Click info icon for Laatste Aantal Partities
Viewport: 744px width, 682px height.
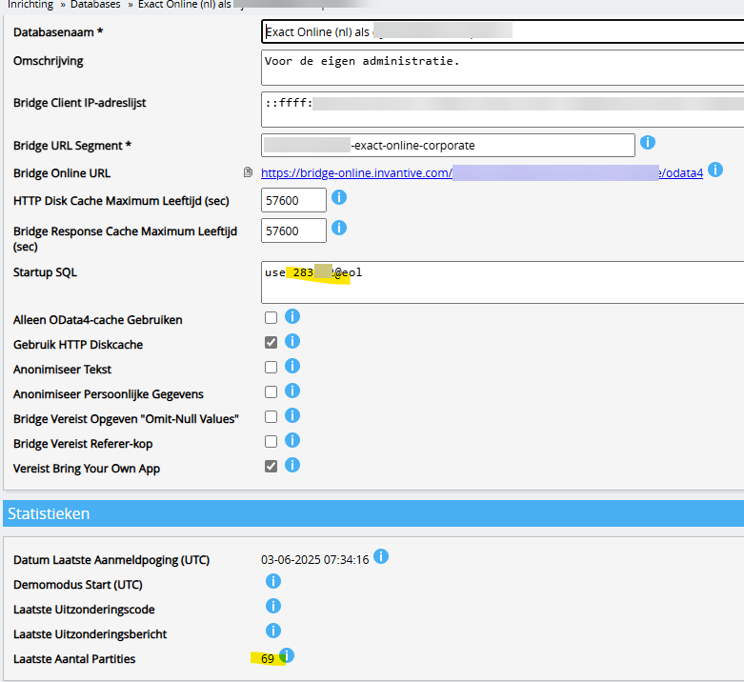point(287,655)
